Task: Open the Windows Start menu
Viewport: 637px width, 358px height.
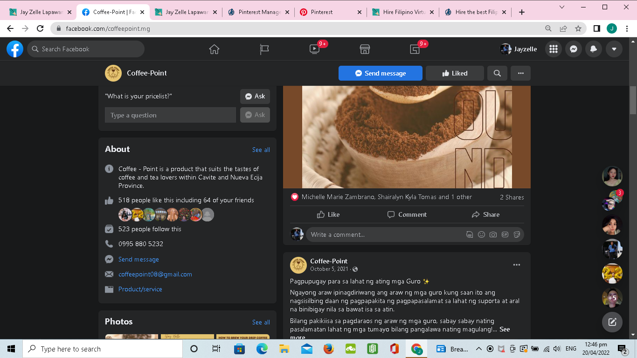Action: [11, 349]
